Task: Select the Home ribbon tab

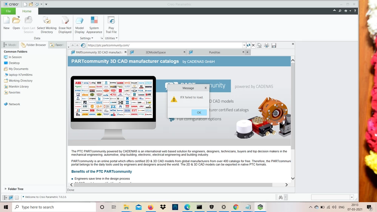Action: (x=27, y=11)
